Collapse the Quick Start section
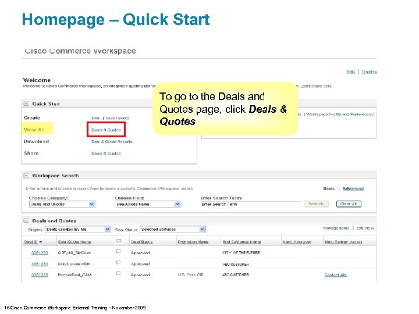This screenshot has width=419, height=314. tap(26, 104)
